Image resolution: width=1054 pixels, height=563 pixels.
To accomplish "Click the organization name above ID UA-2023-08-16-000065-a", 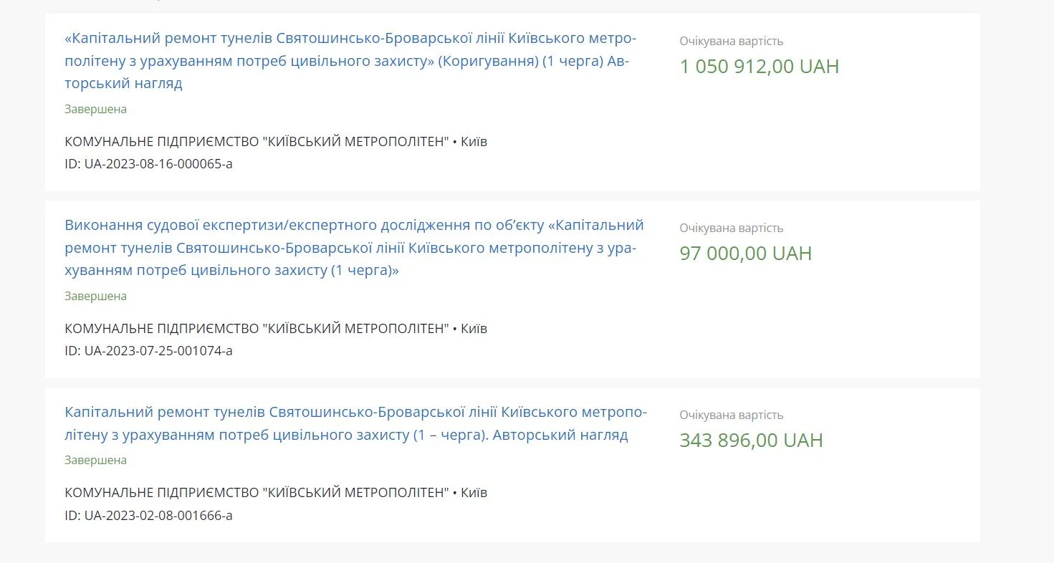I will click(257, 142).
